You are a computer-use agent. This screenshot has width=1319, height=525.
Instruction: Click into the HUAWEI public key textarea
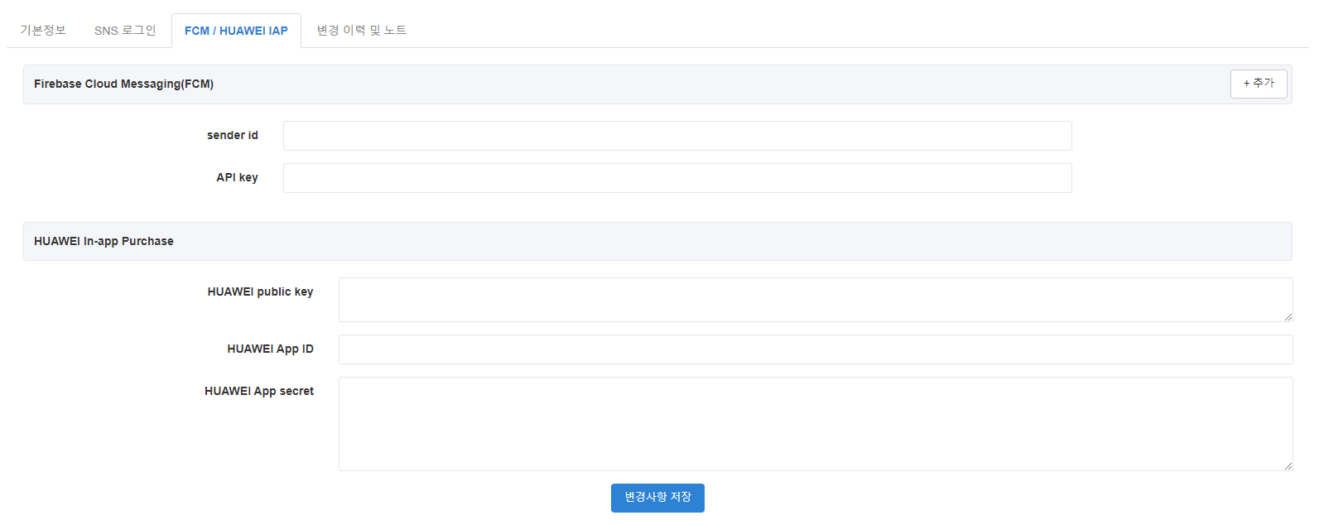816,300
